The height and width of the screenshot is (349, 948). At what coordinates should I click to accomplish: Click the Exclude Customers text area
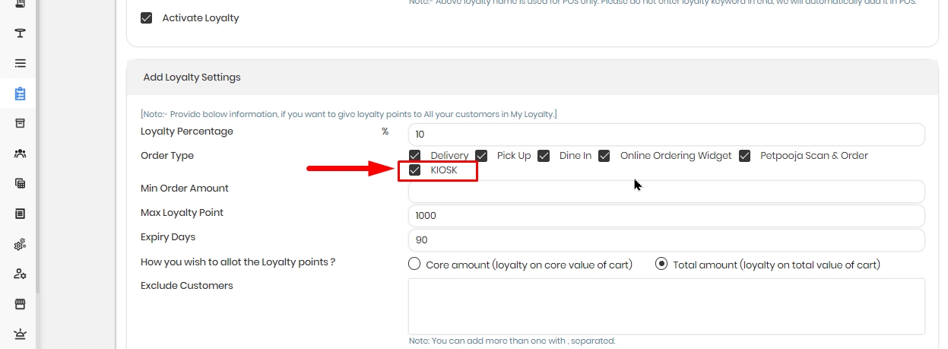(x=667, y=306)
